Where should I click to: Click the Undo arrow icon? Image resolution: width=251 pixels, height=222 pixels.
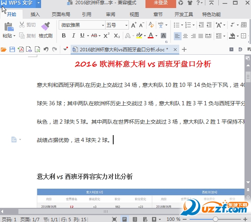point(46,49)
